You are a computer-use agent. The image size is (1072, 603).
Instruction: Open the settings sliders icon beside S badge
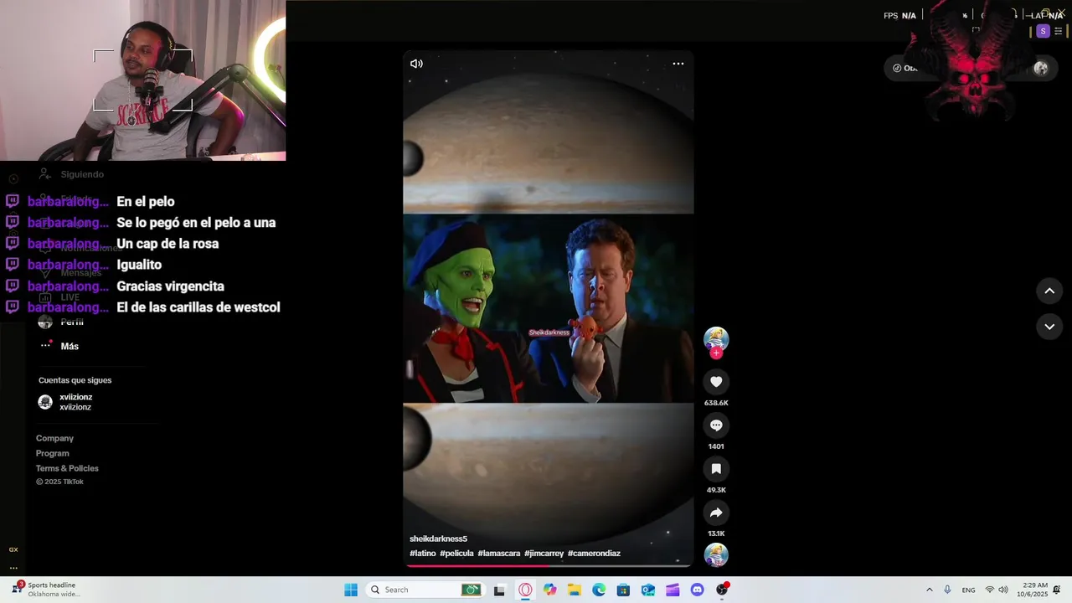coord(1058,31)
